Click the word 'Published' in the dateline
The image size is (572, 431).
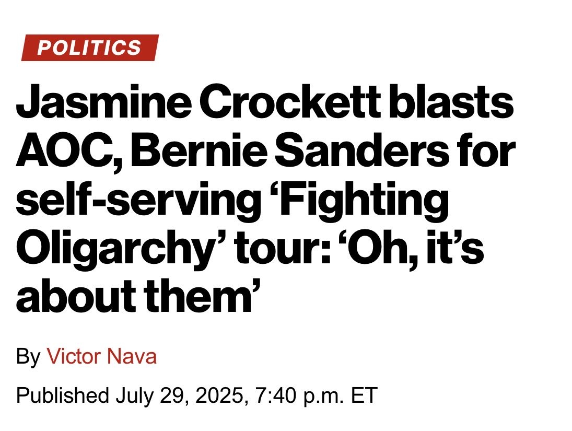coord(63,394)
